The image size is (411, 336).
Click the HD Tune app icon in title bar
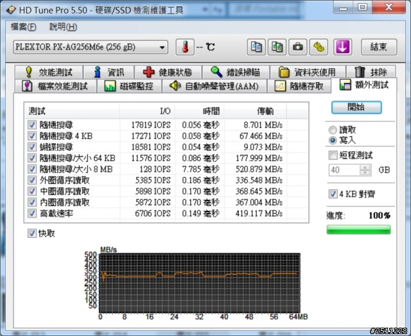coord(11,10)
